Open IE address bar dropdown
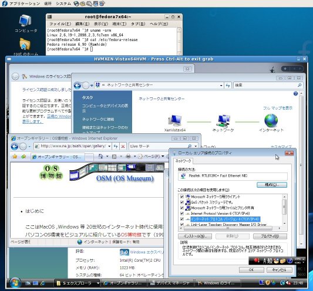Screen dimensions: 313x291 point(109,147)
